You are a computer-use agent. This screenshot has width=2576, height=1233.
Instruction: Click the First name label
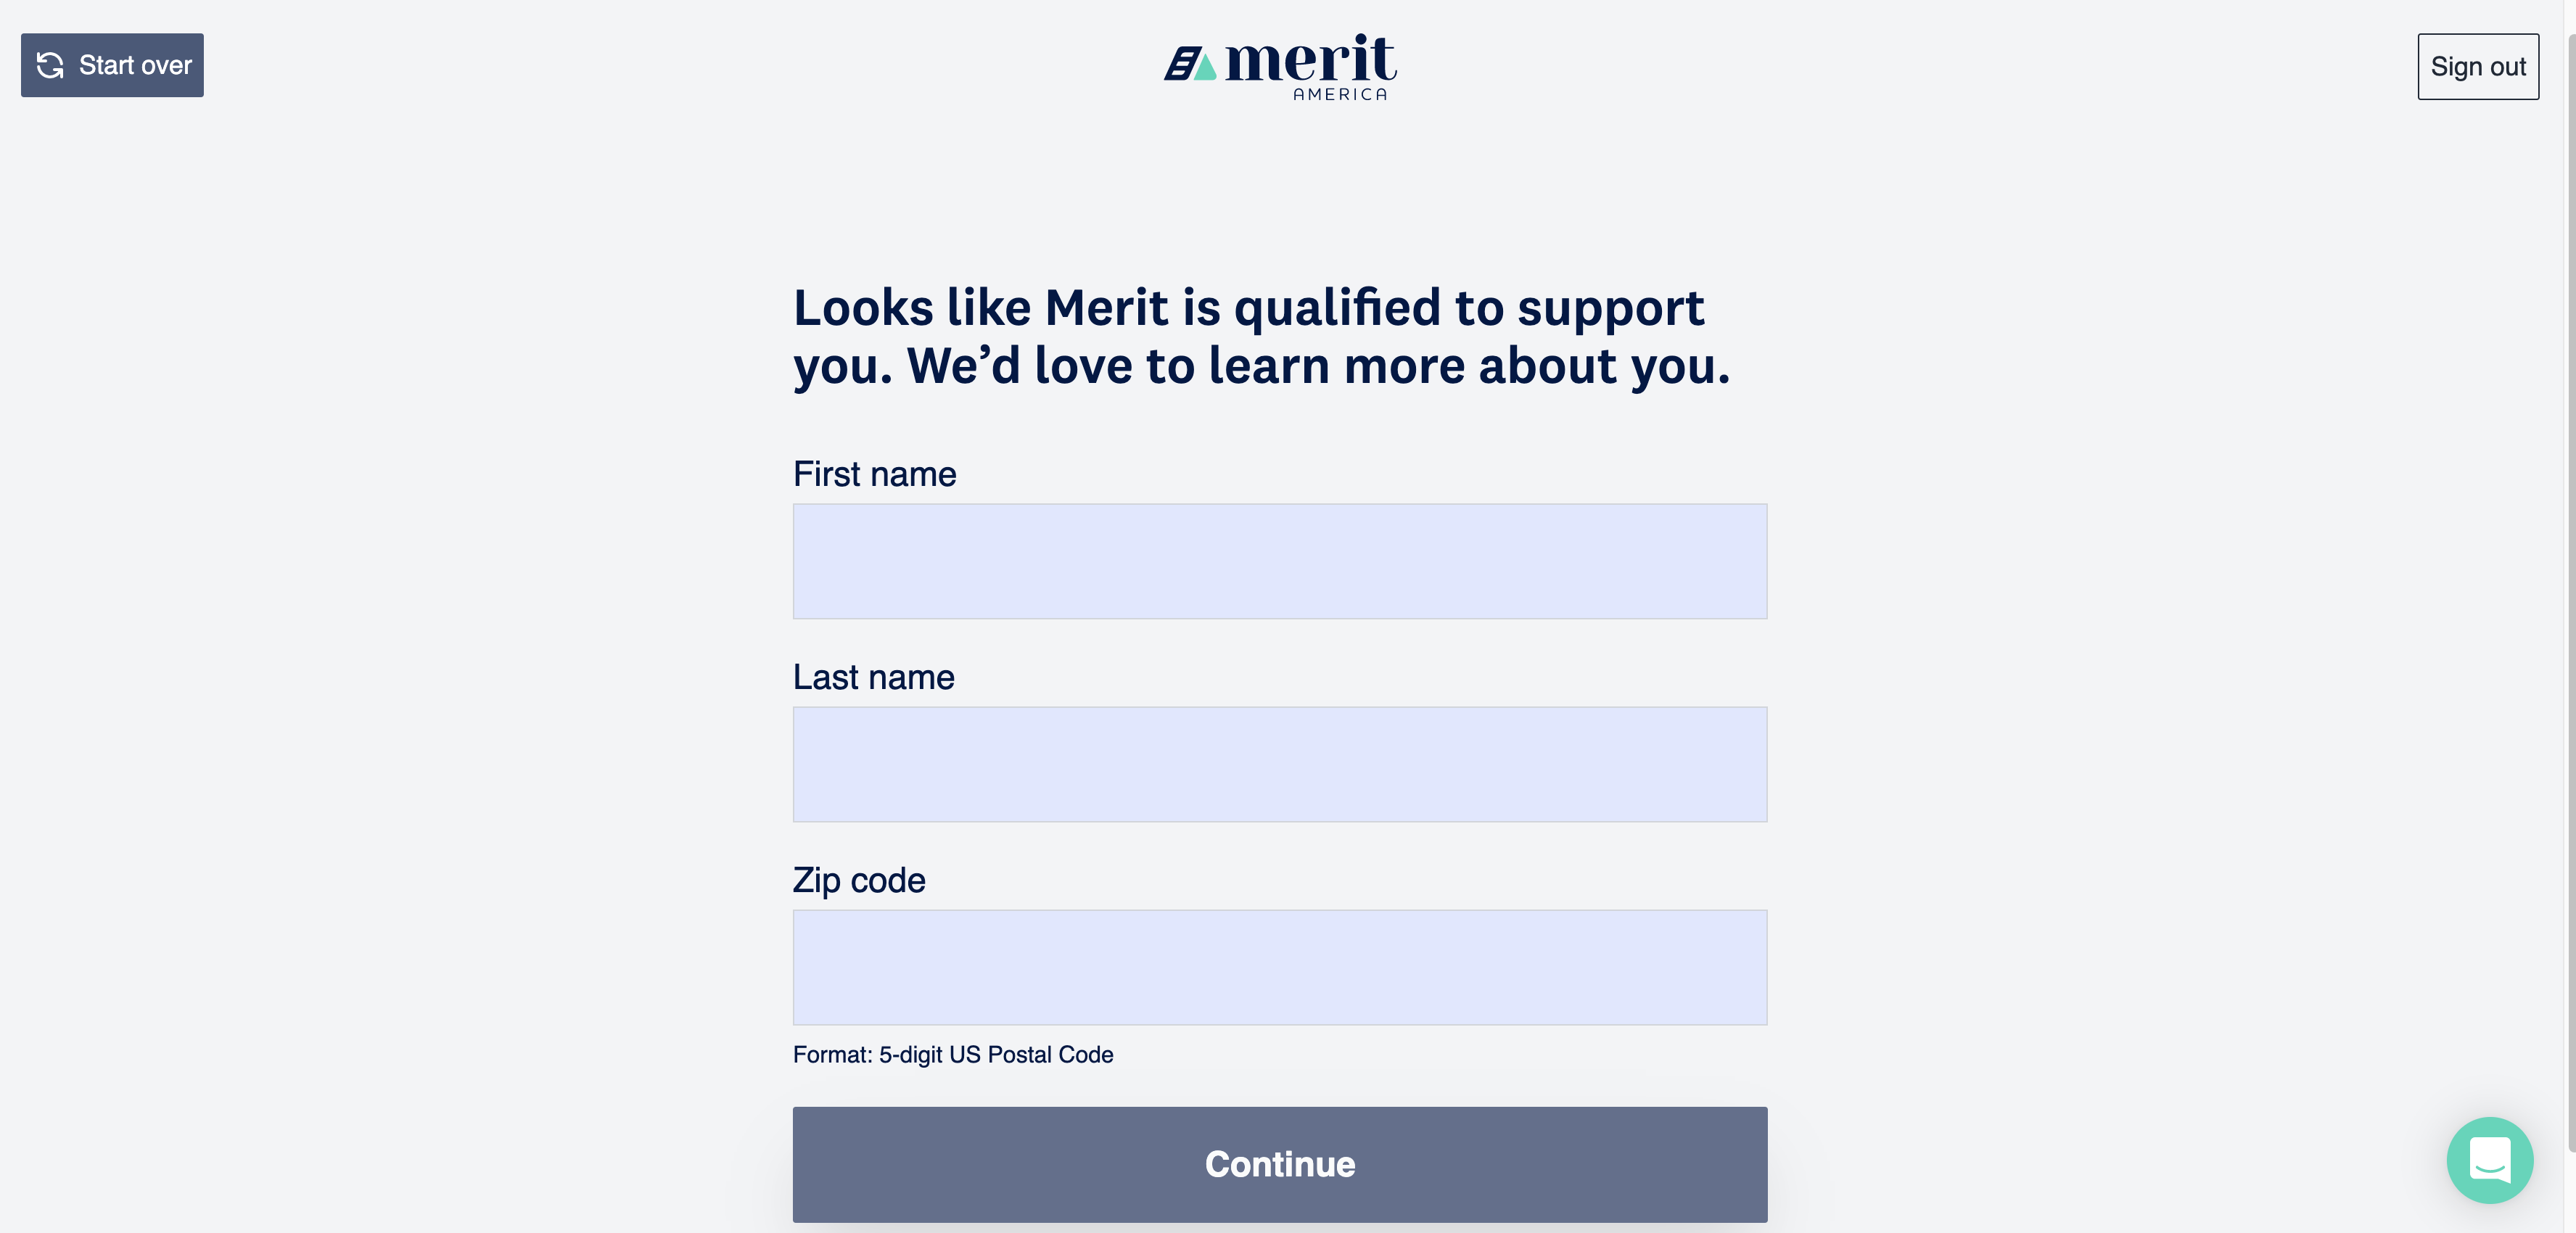click(x=874, y=474)
